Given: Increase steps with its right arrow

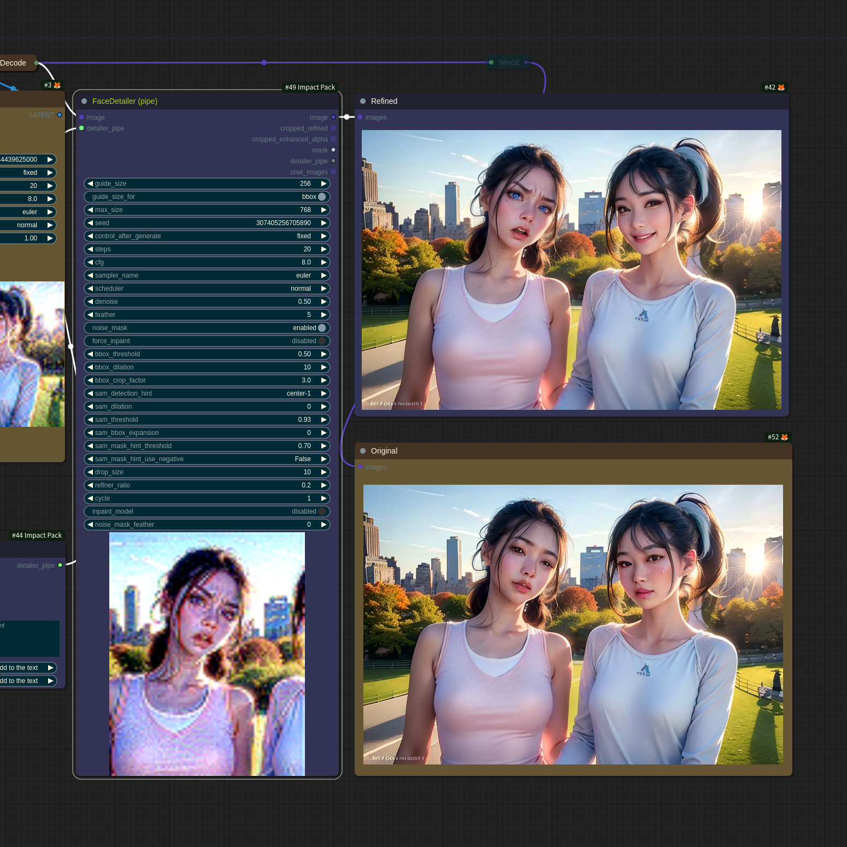Looking at the screenshot, I should tap(323, 249).
